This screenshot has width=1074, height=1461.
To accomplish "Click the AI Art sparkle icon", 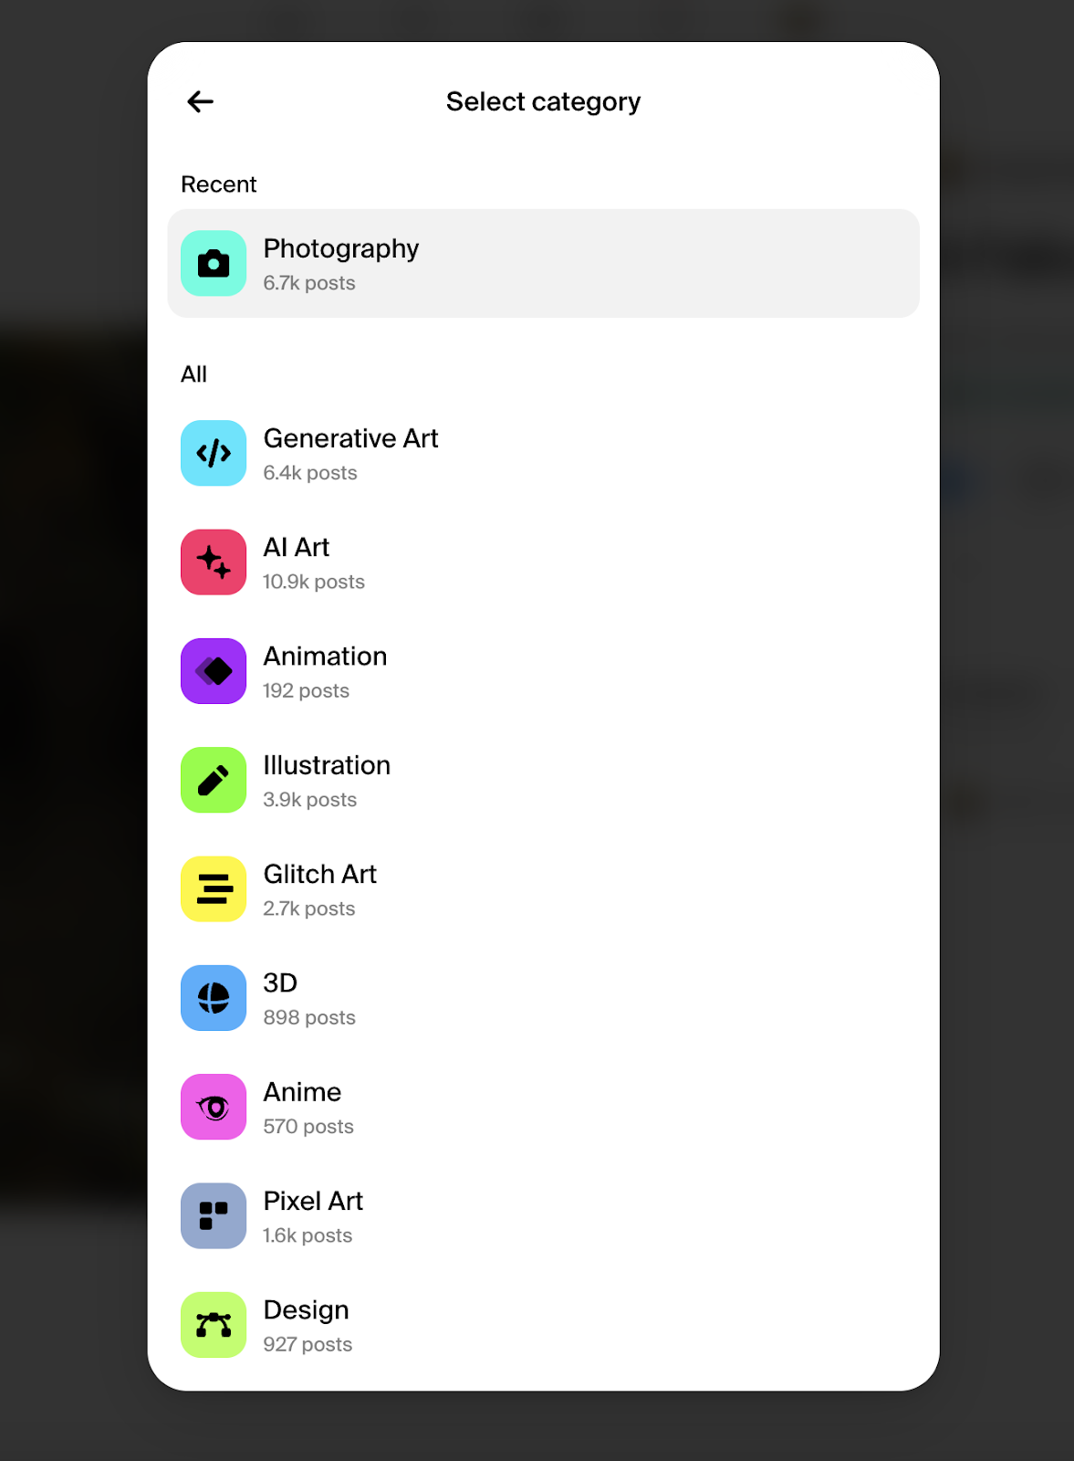I will click(214, 562).
